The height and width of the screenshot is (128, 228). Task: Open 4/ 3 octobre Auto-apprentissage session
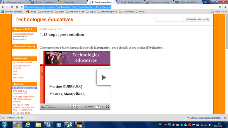pos(24,107)
